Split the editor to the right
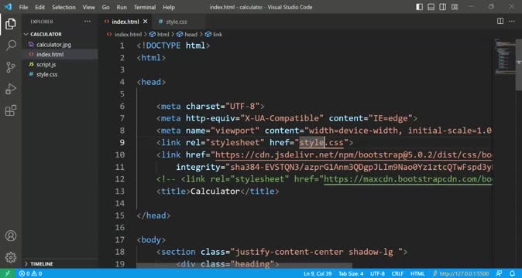Image resolution: width=522 pixels, height=278 pixels. [x=500, y=21]
